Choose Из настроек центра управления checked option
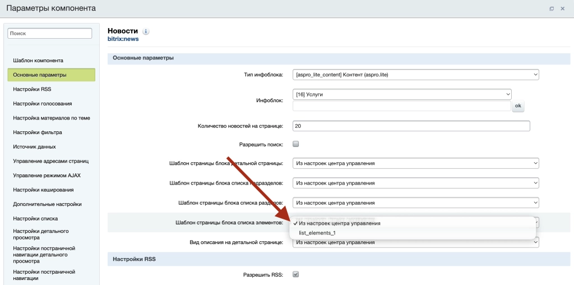The height and width of the screenshot is (285, 574). [340, 223]
